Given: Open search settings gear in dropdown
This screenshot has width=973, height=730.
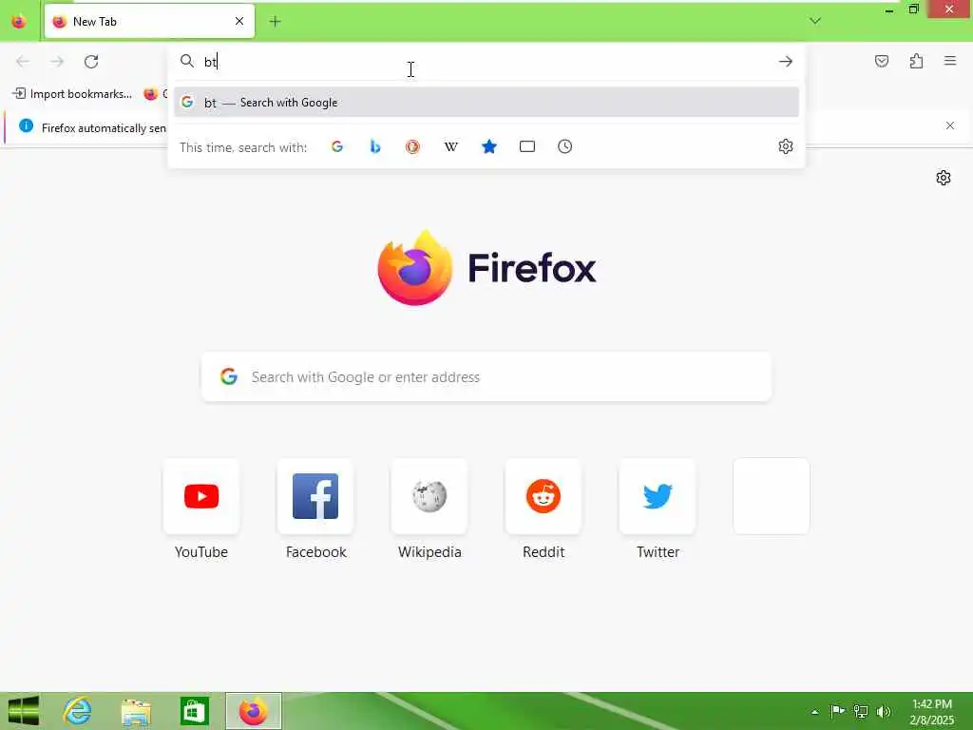Looking at the screenshot, I should click(786, 146).
